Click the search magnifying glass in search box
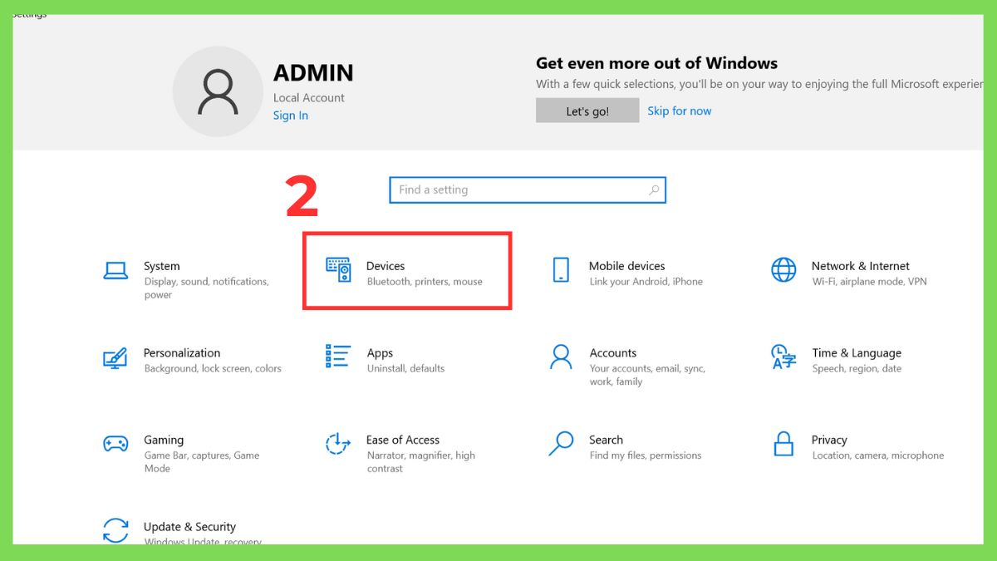Viewport: 997px width, 561px height. pos(653,189)
